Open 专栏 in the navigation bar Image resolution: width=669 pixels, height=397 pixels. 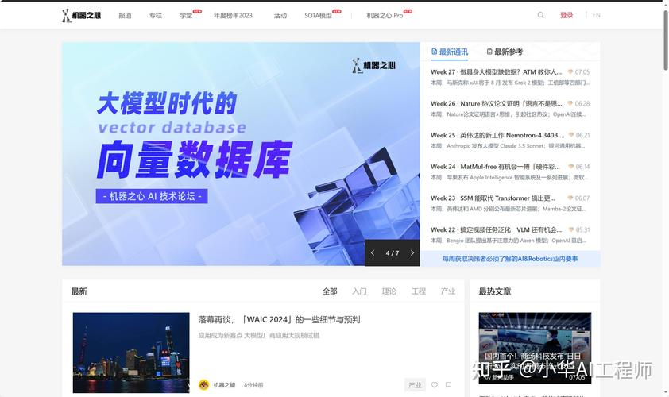[x=155, y=15]
